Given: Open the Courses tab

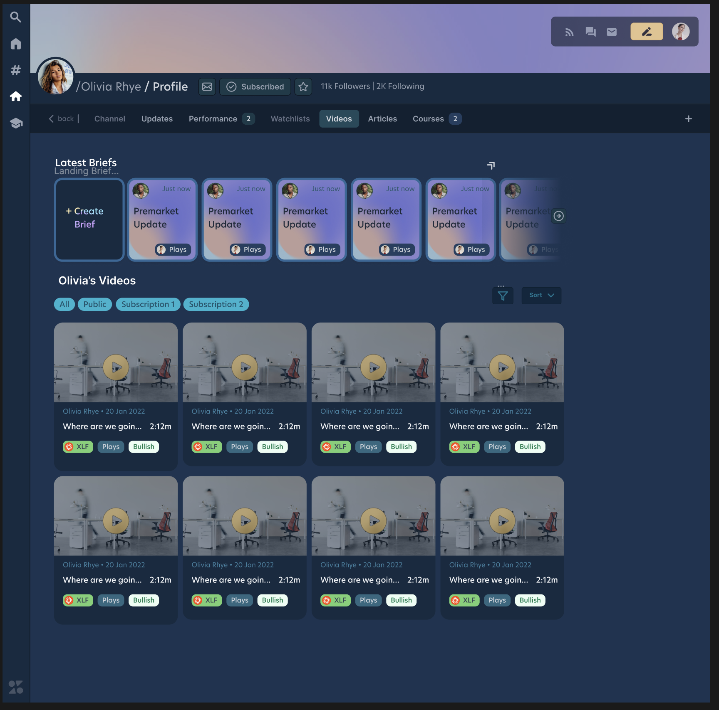Looking at the screenshot, I should [x=437, y=119].
